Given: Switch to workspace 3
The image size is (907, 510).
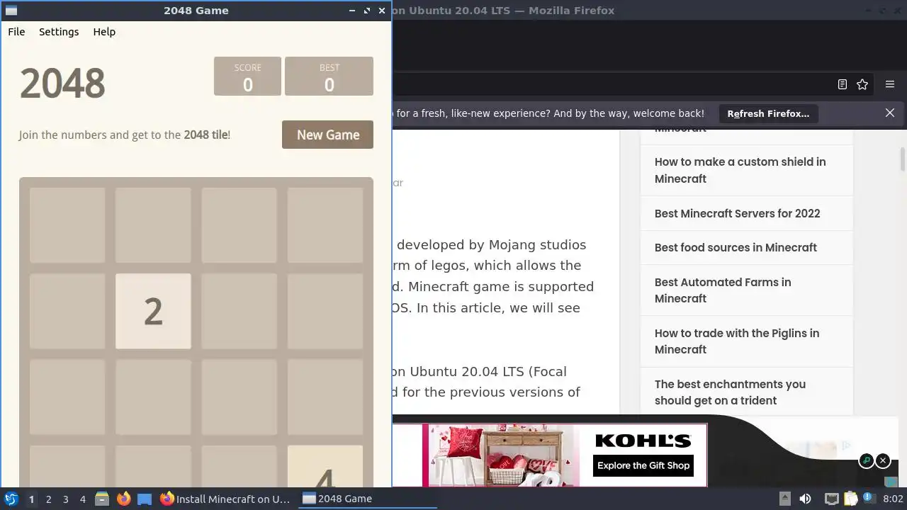Looking at the screenshot, I should (x=65, y=499).
